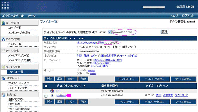Viewport: 198px width, 112px height.
Task: Select エンドユーザの追加 in the sidebar
Action: 19,33
